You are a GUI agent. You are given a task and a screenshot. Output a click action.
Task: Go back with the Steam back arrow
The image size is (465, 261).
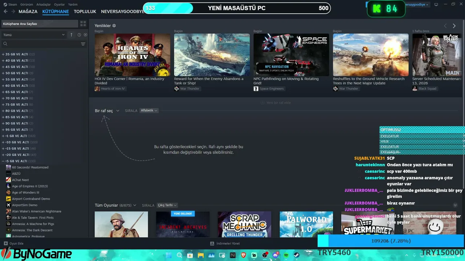tap(5, 11)
